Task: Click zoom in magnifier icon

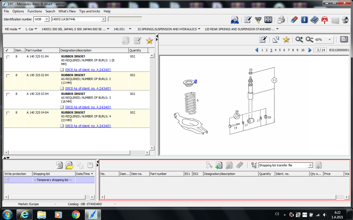Action: (x=299, y=40)
